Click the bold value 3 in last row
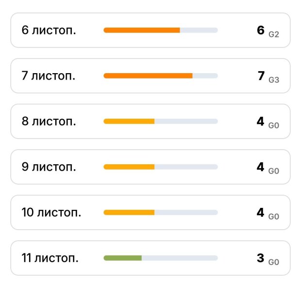This screenshot has height=282, width=301. pyautogui.click(x=261, y=258)
